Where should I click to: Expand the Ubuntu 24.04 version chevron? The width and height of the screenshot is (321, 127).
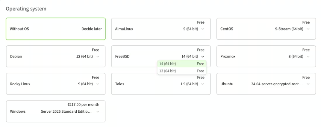[308, 84]
